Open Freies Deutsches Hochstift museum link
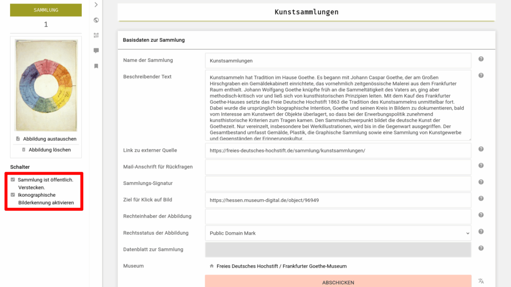The image size is (511, 287). coord(281,266)
